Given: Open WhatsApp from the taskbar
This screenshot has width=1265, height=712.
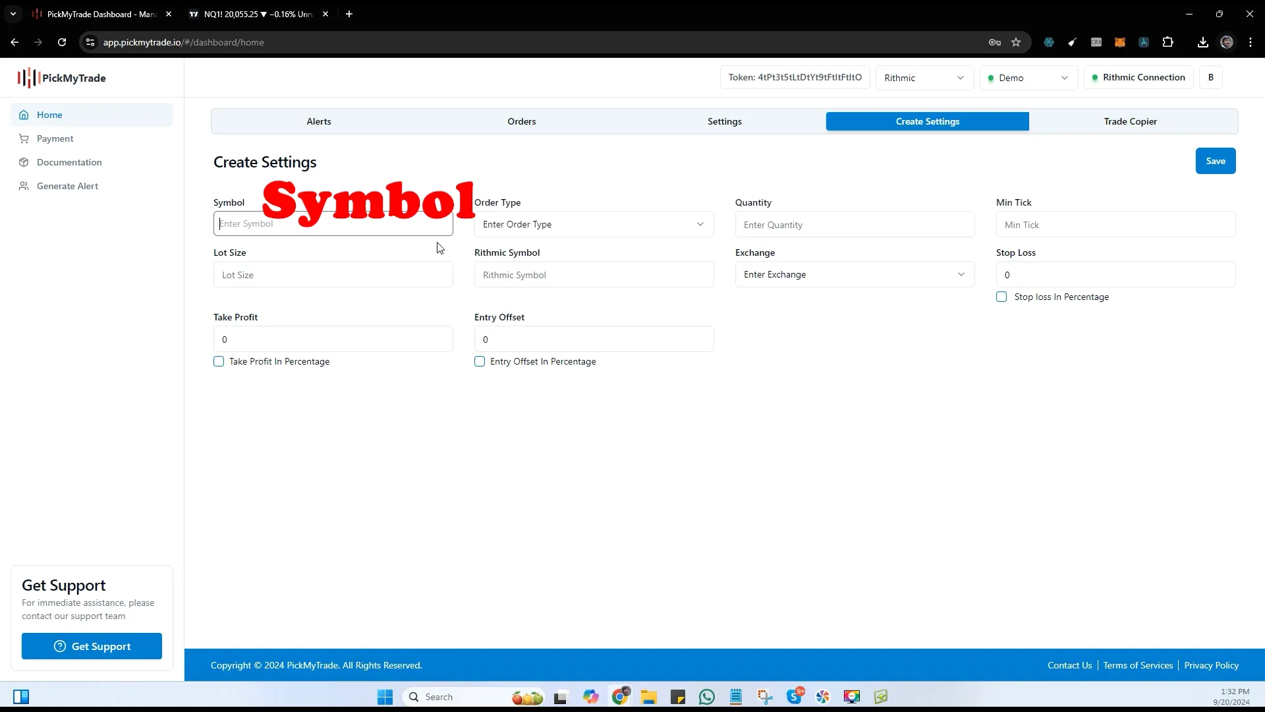Looking at the screenshot, I should pyautogui.click(x=707, y=697).
